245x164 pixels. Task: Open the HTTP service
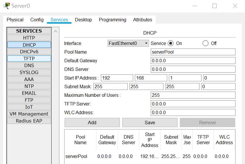(x=29, y=38)
